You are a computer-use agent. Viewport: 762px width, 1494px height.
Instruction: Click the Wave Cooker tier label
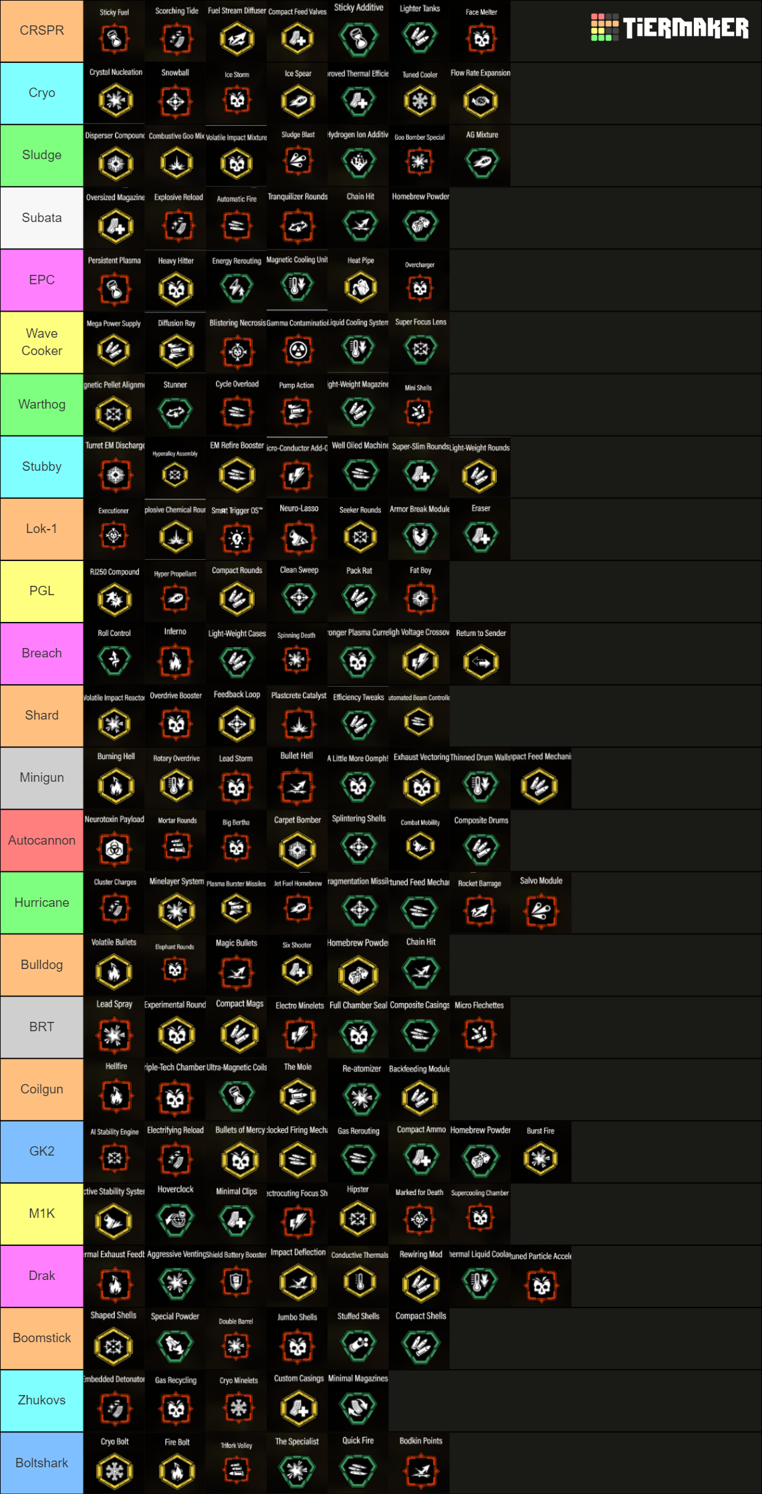(x=41, y=342)
